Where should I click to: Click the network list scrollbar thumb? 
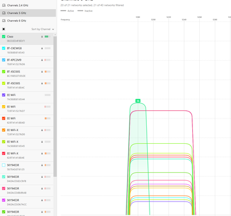55,106
